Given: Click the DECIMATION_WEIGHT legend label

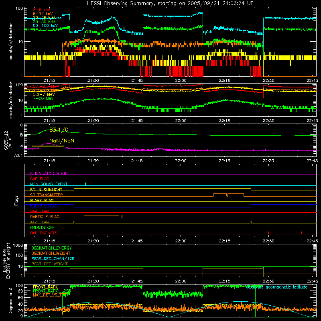Looking at the screenshot, I should [x=51, y=253].
